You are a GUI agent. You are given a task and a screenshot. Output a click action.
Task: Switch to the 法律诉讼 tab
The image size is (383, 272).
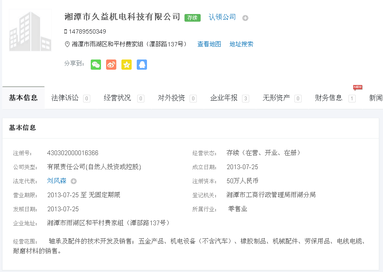pos(65,98)
